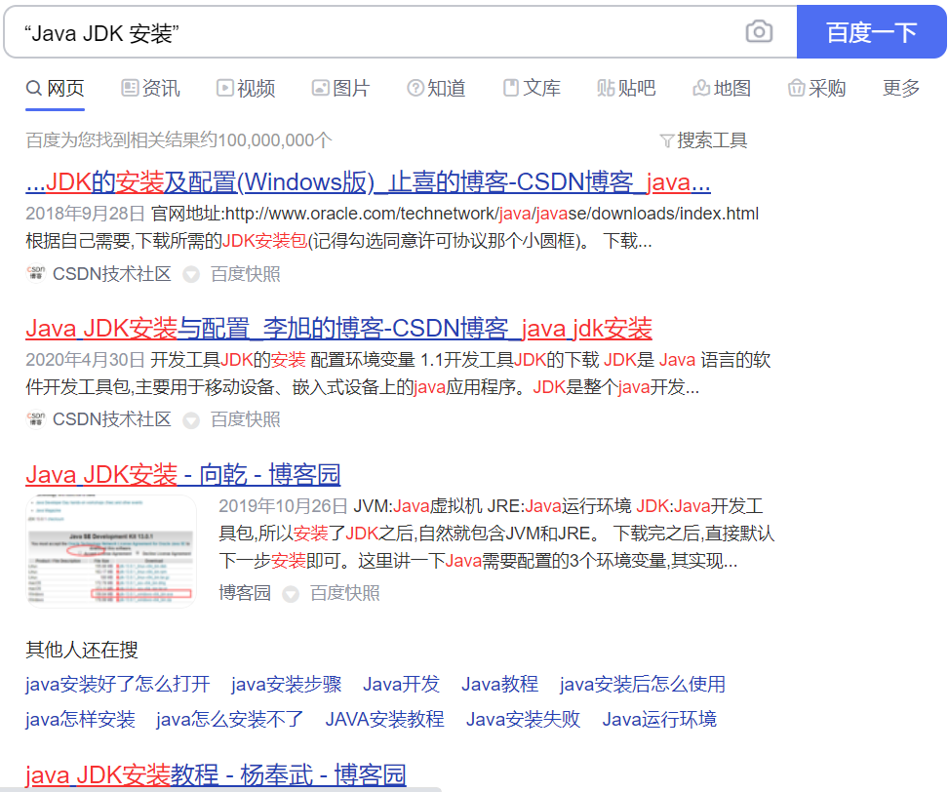This screenshot has width=949, height=792.
Task: Open 百度快照 for the 向乾 博客园 result
Action: (x=345, y=593)
